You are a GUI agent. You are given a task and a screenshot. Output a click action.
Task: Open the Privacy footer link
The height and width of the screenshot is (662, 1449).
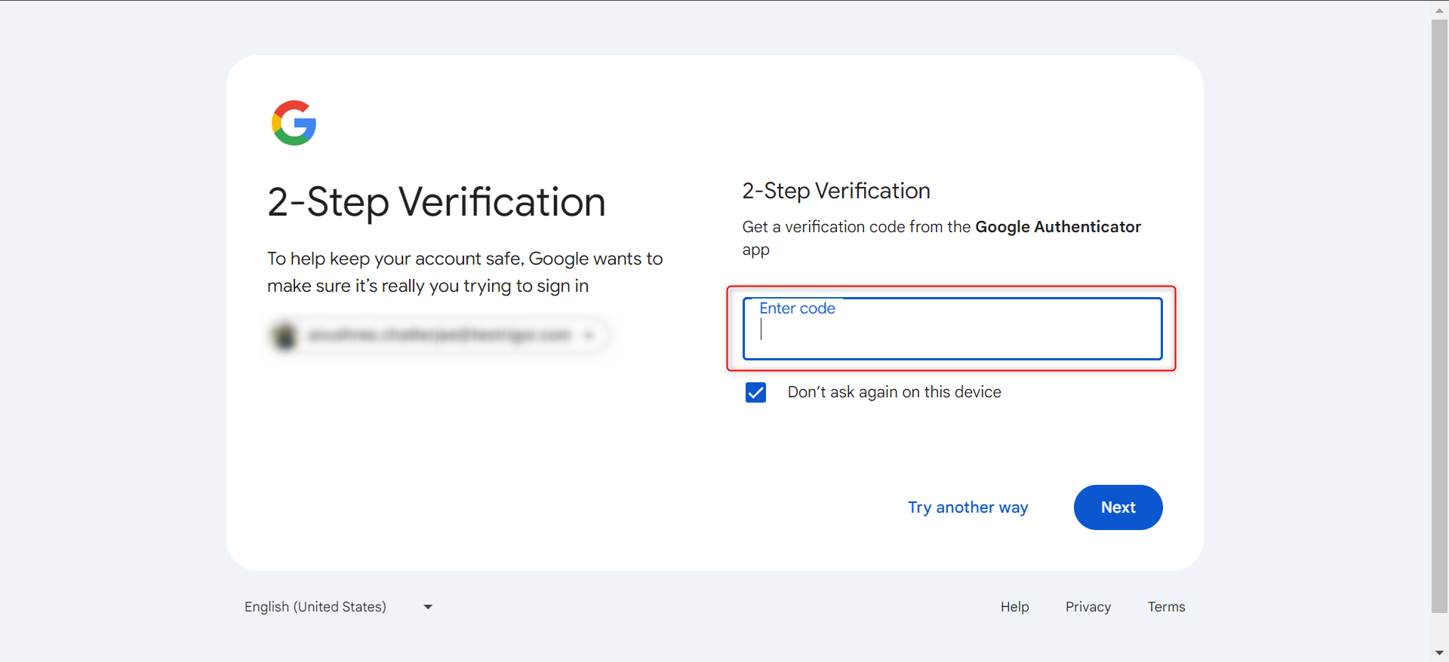coord(1088,607)
